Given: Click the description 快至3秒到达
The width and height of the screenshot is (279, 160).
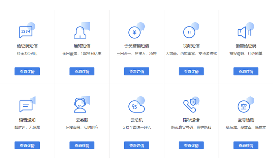Looking at the screenshot, I should click(27, 54).
